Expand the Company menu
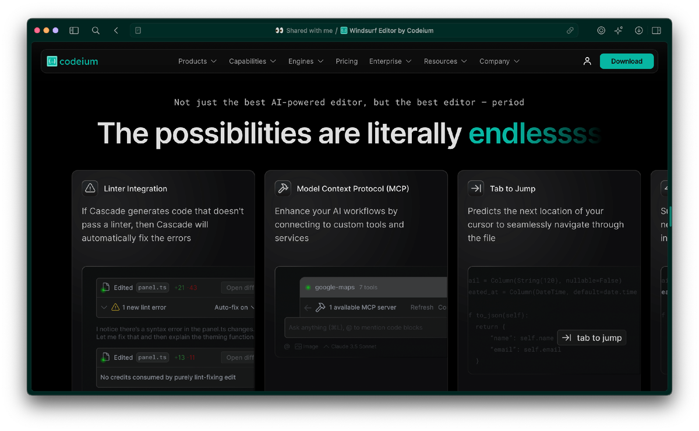The height and width of the screenshot is (431, 699). (x=499, y=61)
